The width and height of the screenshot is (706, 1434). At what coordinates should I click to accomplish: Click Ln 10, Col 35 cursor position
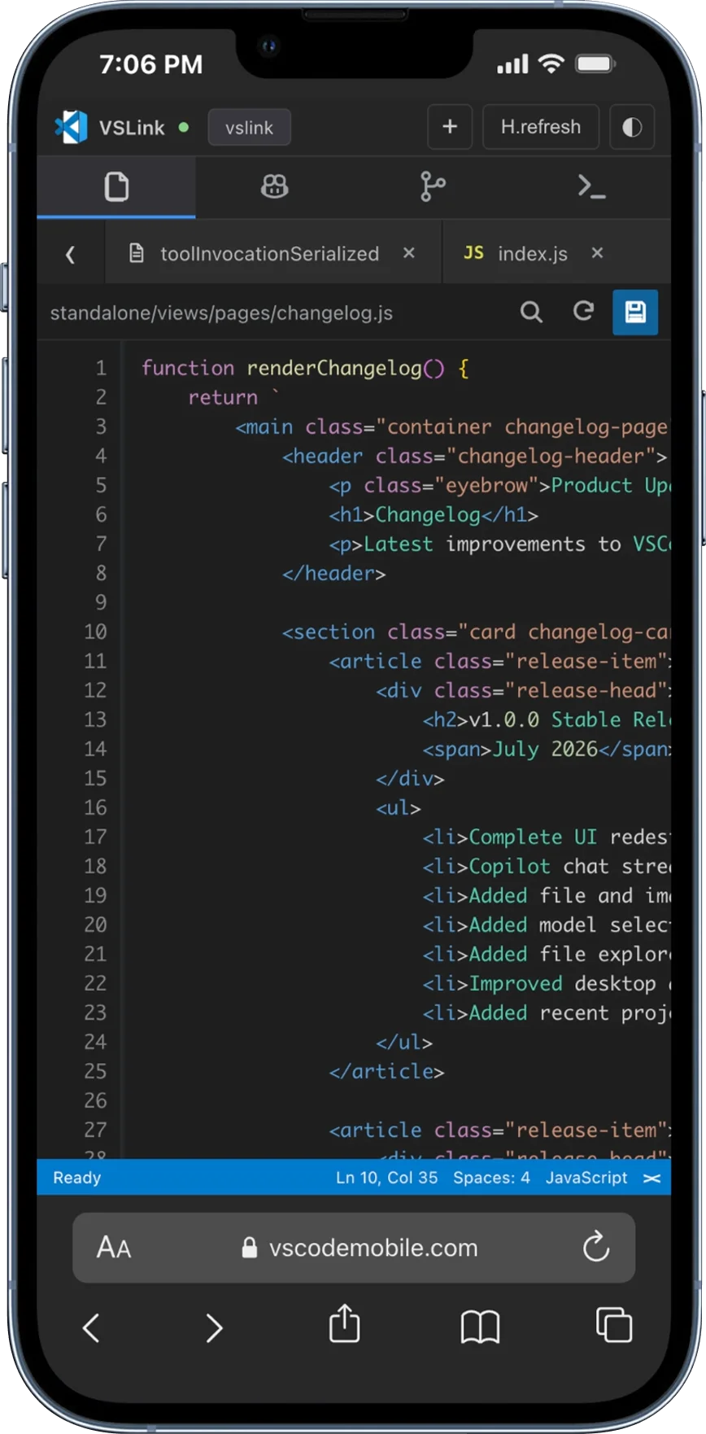click(x=386, y=1178)
